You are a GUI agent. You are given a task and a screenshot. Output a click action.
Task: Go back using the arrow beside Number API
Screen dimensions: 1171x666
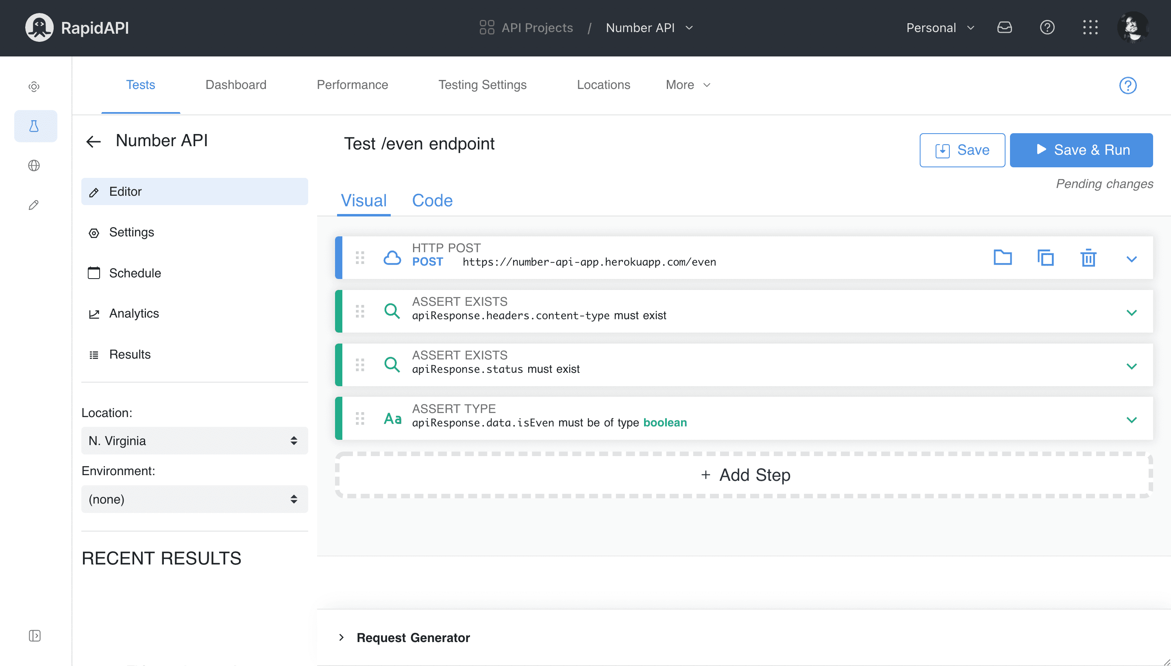[94, 141]
